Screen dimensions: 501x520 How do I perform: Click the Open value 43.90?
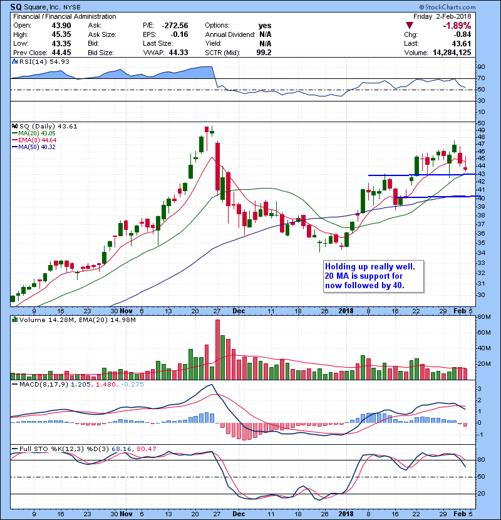click(x=61, y=26)
